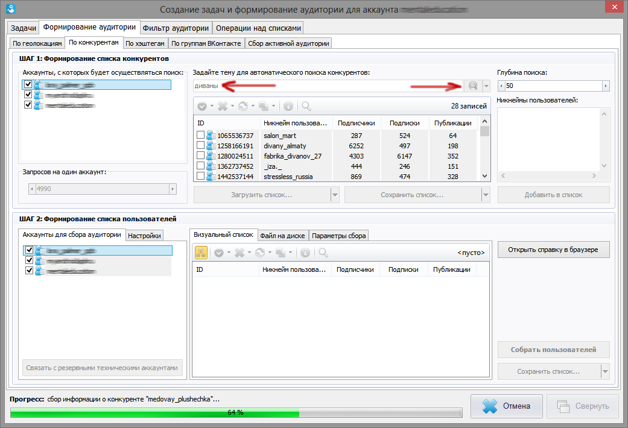Switch to the Фильтр аудитории tab

(x=176, y=28)
